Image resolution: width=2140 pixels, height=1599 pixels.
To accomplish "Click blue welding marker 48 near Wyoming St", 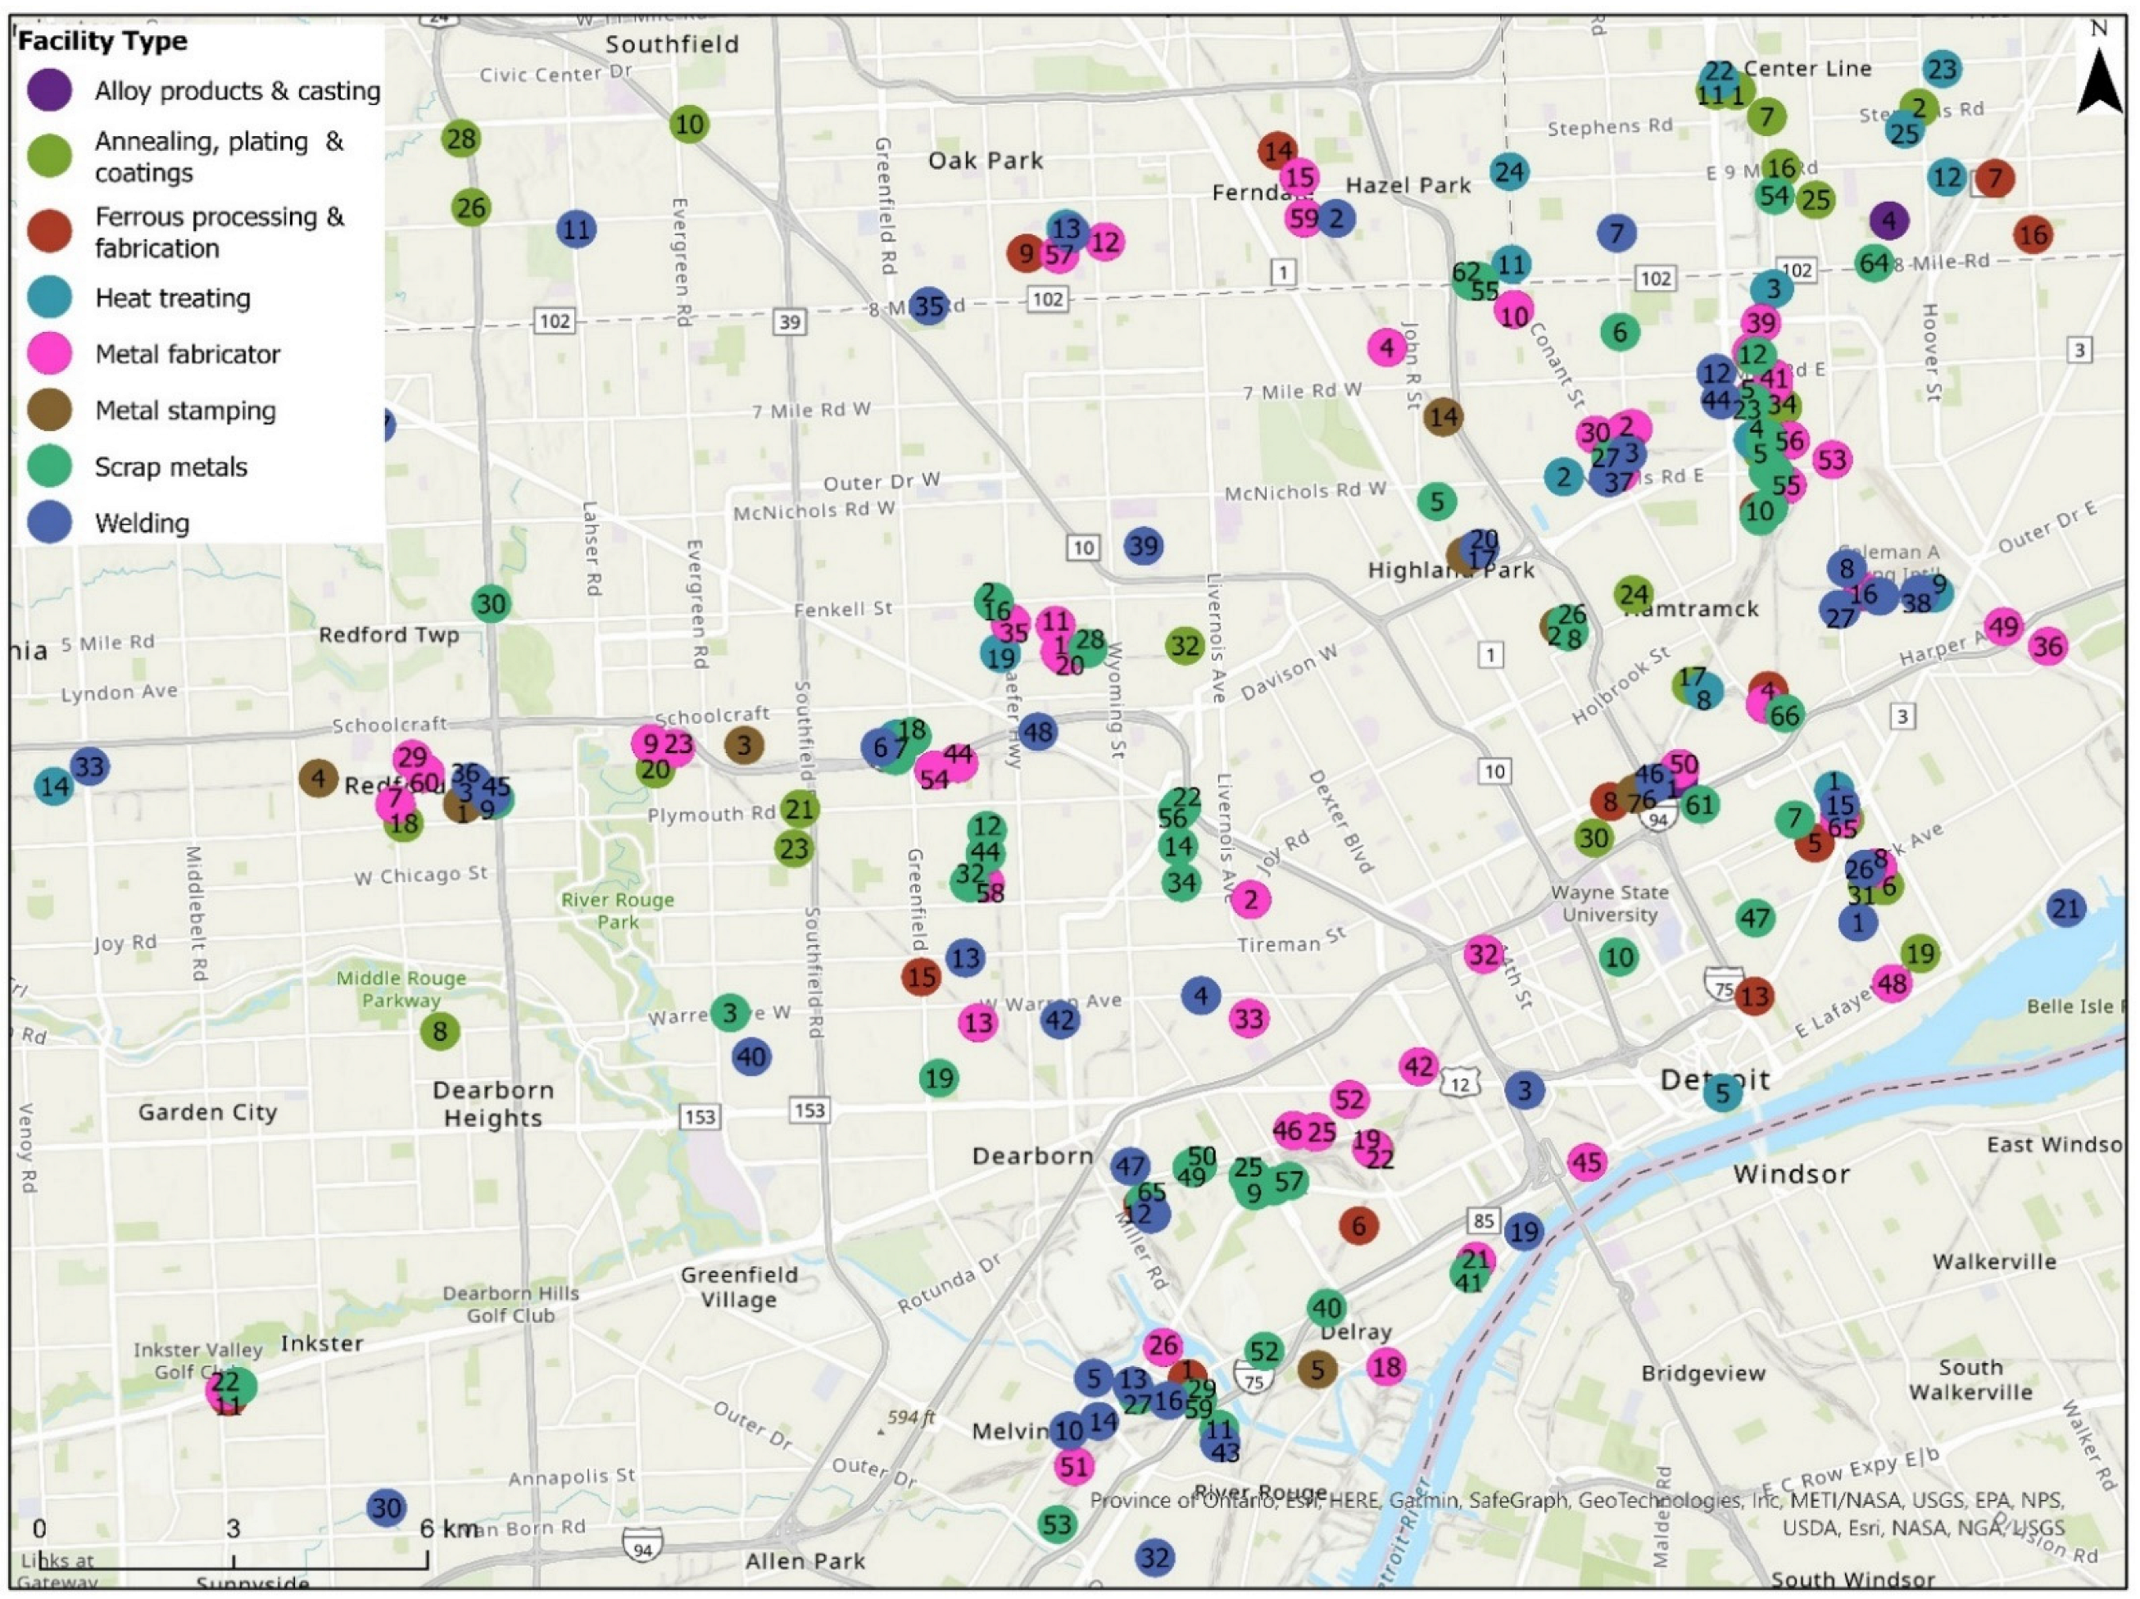I will click(1037, 732).
